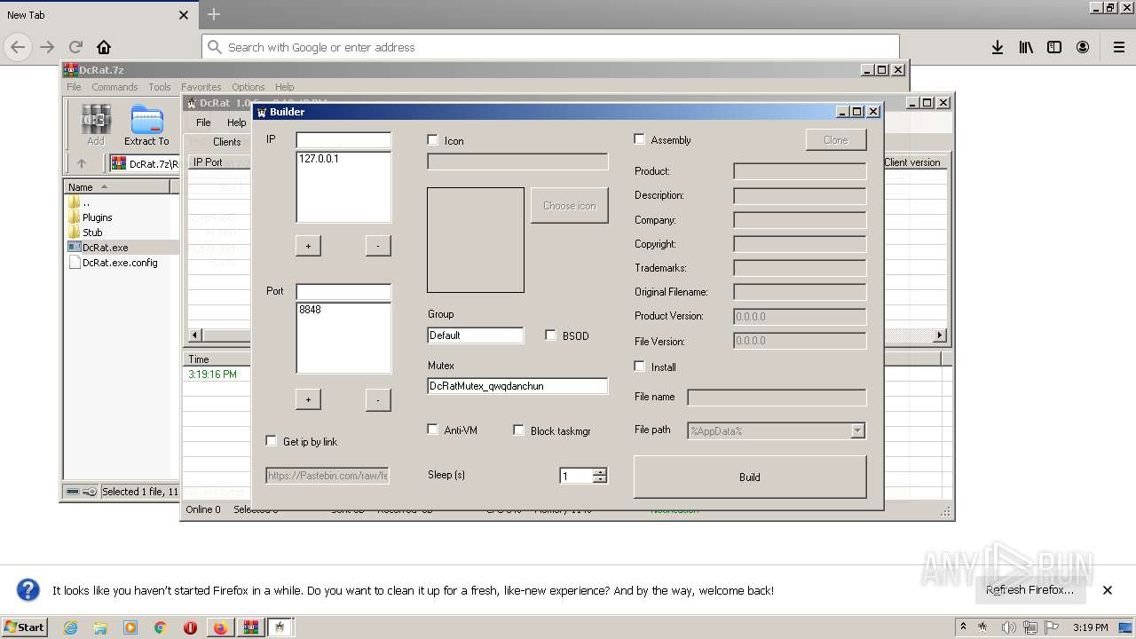The width and height of the screenshot is (1136, 639).
Task: Click the Refresh Firefox button
Action: [x=1029, y=590]
